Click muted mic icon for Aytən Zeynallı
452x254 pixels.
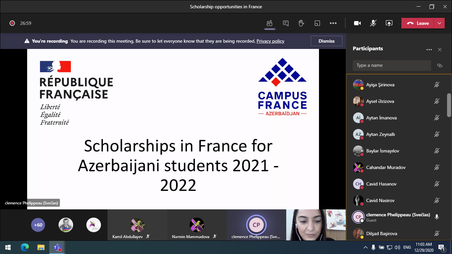coord(437,134)
